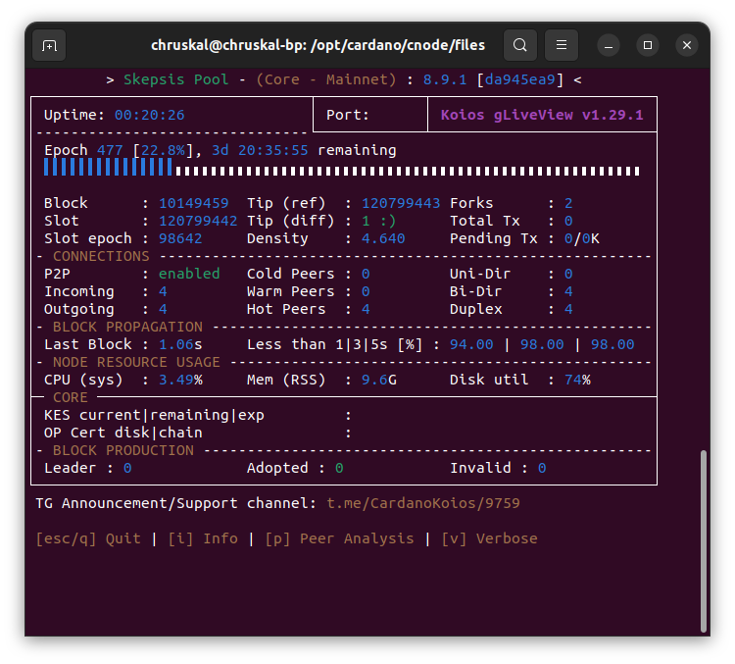The image size is (735, 664).
Task: Click the (Core - Mainnet) label
Action: pos(326,79)
